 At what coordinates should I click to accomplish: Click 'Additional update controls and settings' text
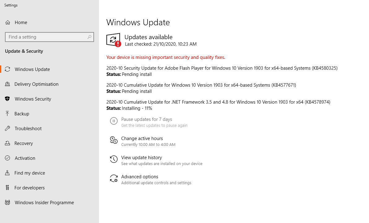tap(156, 183)
